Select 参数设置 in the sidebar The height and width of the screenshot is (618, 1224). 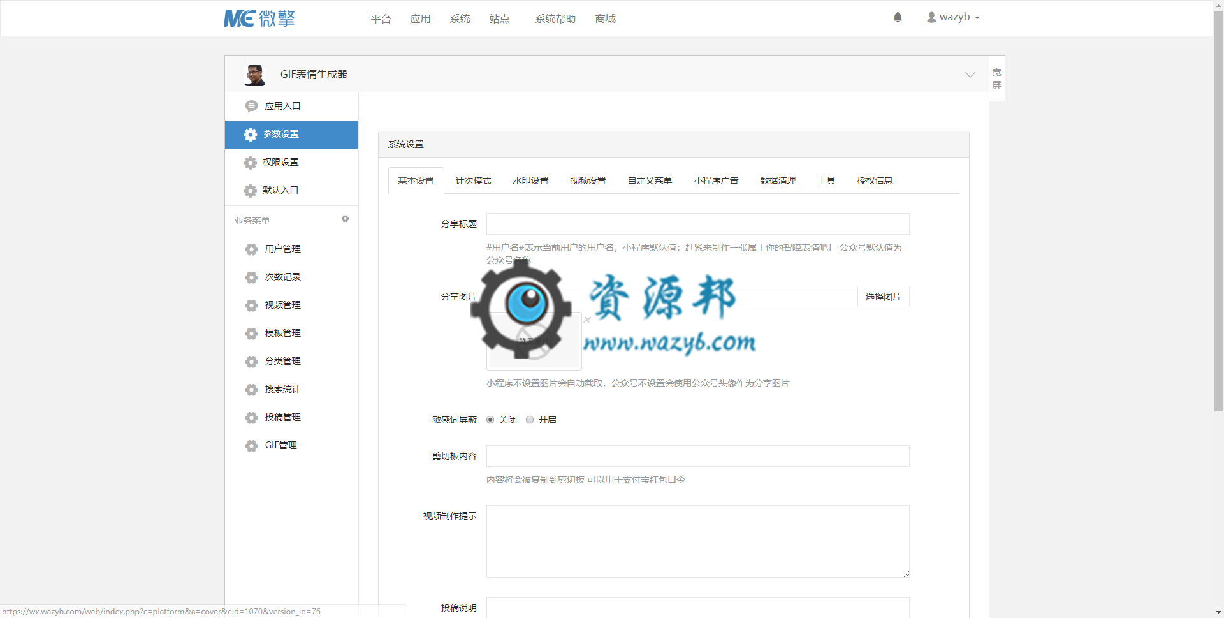point(291,135)
